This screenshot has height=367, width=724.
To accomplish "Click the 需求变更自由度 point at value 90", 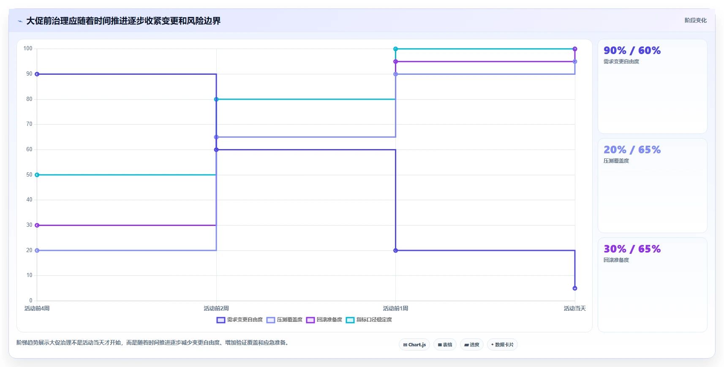I will (x=37, y=74).
